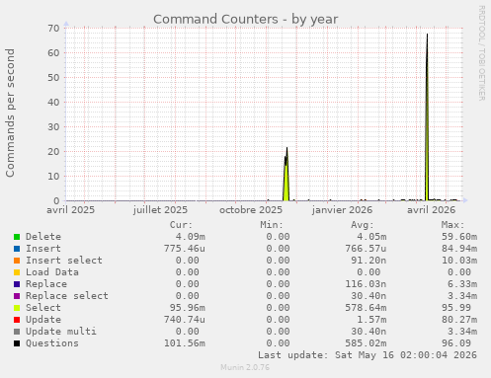Click the chart title 'Command Counters - by year'
Image resolution: width=491 pixels, height=378 pixels.
tap(245, 20)
